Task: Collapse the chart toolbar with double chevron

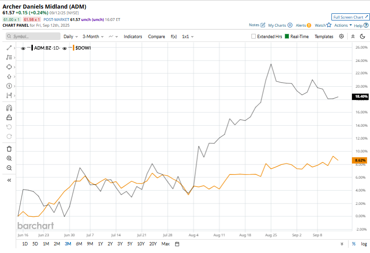Action: (x=353, y=36)
